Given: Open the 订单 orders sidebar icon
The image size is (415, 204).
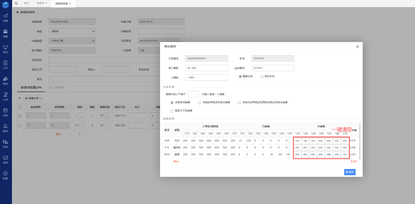Looking at the screenshot, I should (x=6, y=65).
